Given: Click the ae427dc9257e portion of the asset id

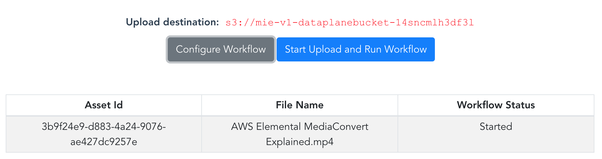Looking at the screenshot, I should click(104, 142).
